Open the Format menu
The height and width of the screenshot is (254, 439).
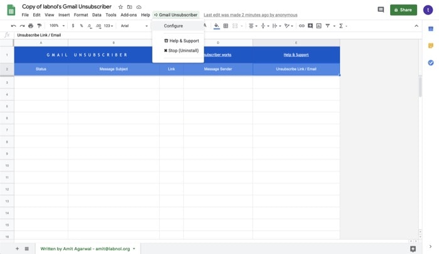click(81, 15)
